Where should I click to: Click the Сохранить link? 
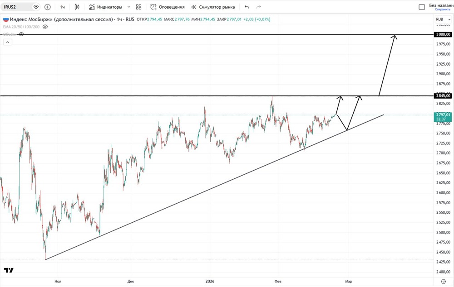coord(442,10)
